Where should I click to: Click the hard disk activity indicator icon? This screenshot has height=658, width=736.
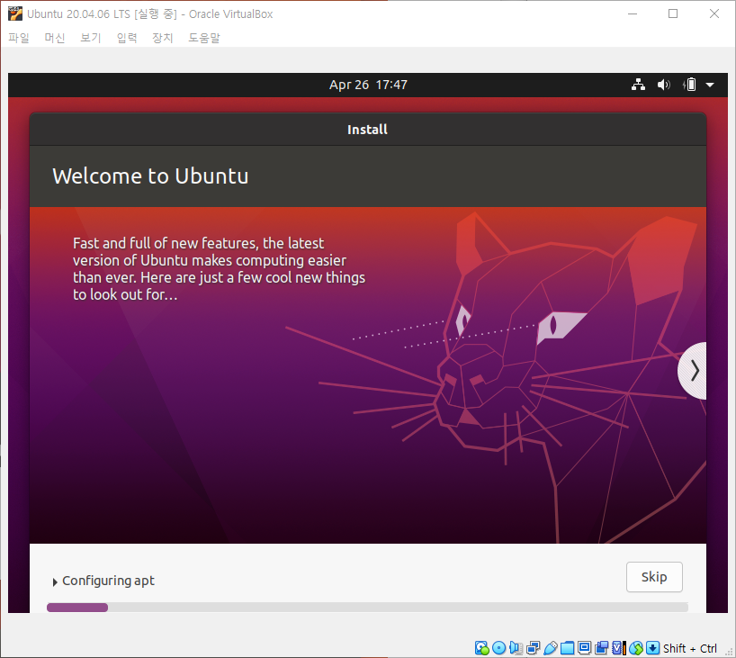(x=481, y=648)
